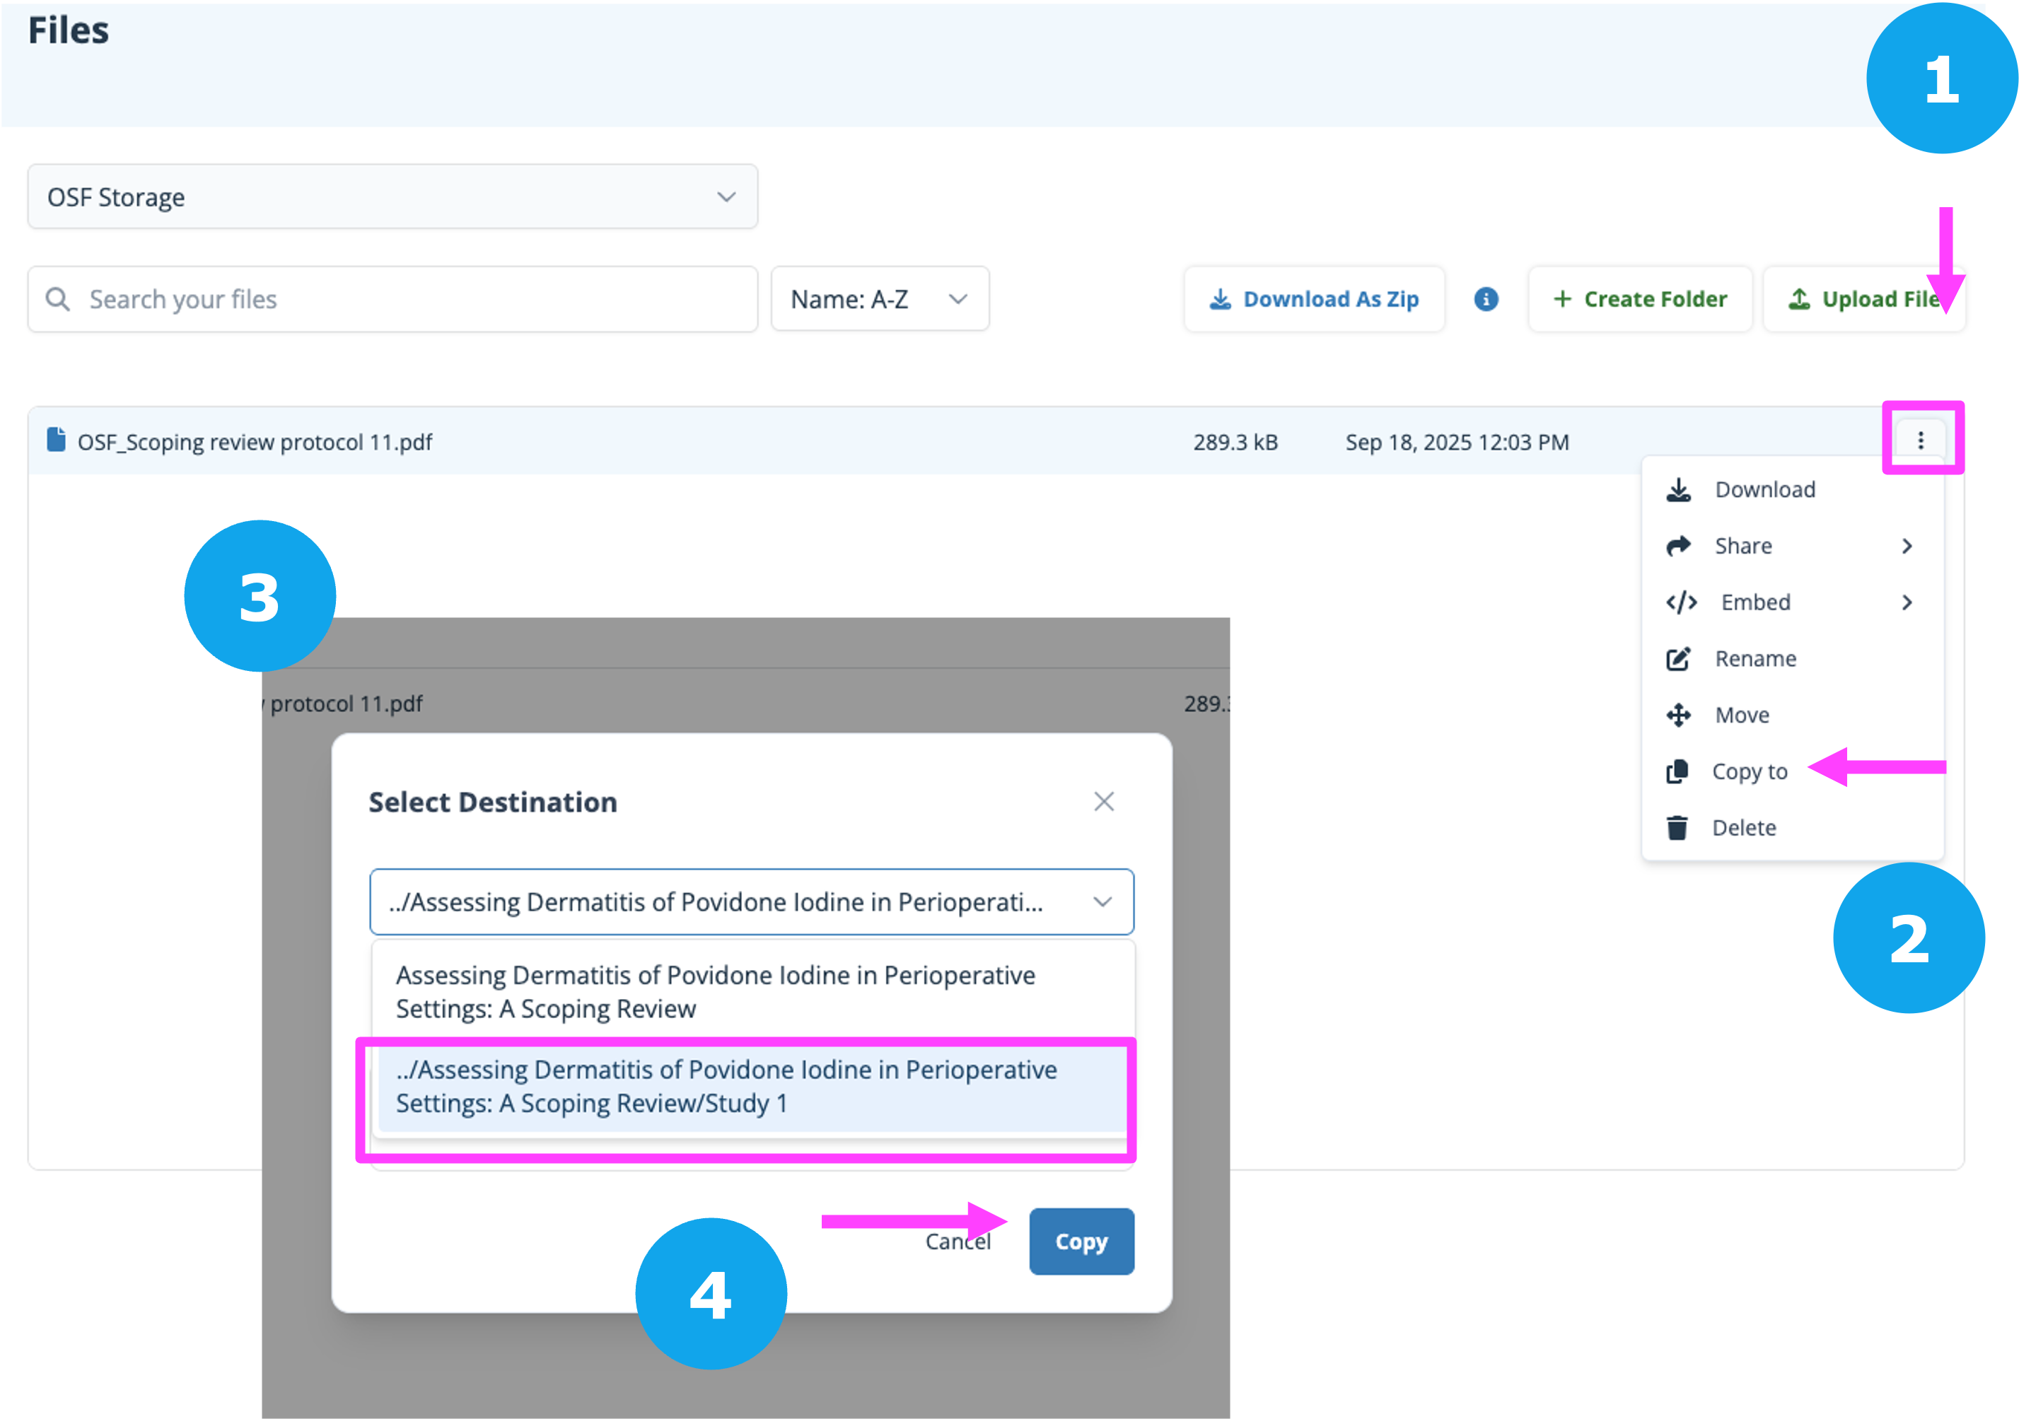Screen dimensions: 2019x1419
Task: Click the Create Folder button
Action: [x=1640, y=299]
